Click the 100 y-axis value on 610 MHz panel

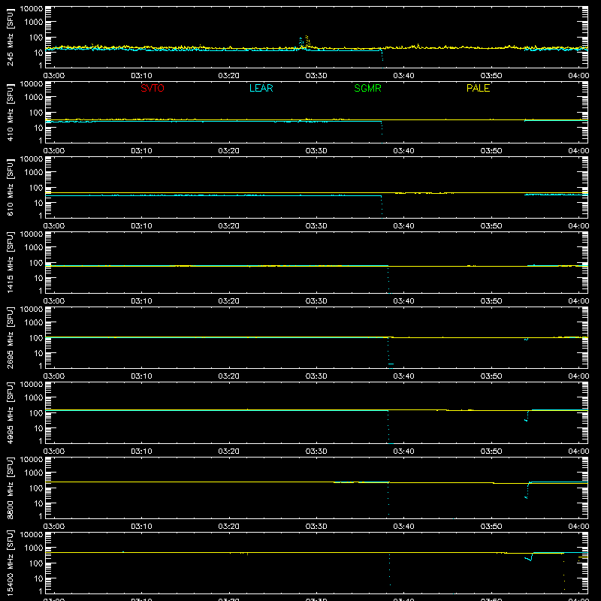point(36,187)
